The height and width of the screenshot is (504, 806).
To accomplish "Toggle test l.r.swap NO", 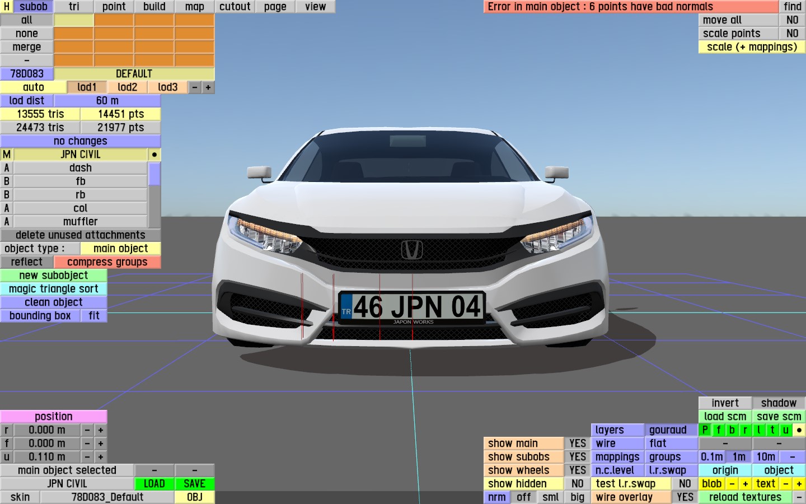I will (x=685, y=484).
